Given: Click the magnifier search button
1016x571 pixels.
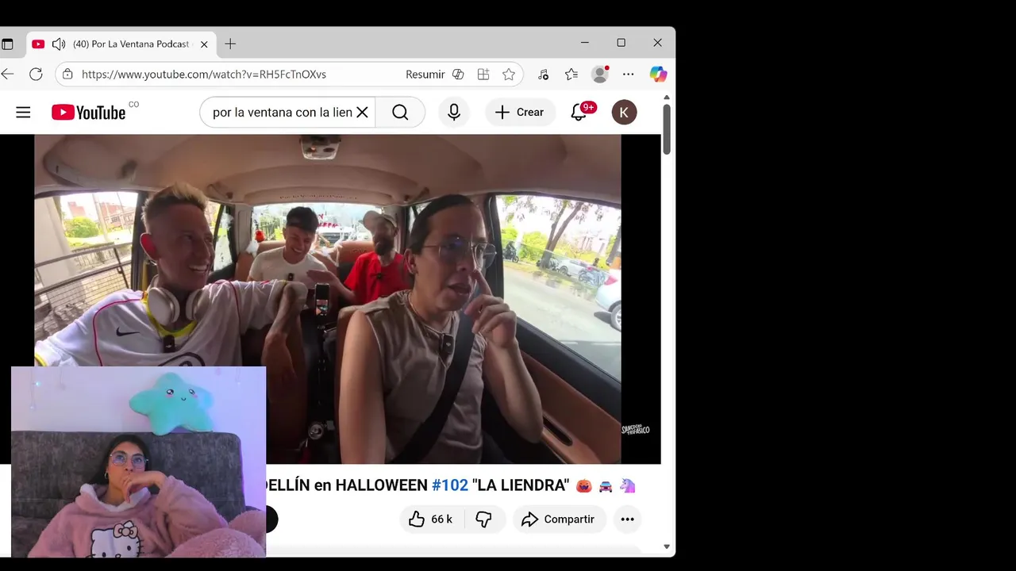Looking at the screenshot, I should (x=400, y=113).
